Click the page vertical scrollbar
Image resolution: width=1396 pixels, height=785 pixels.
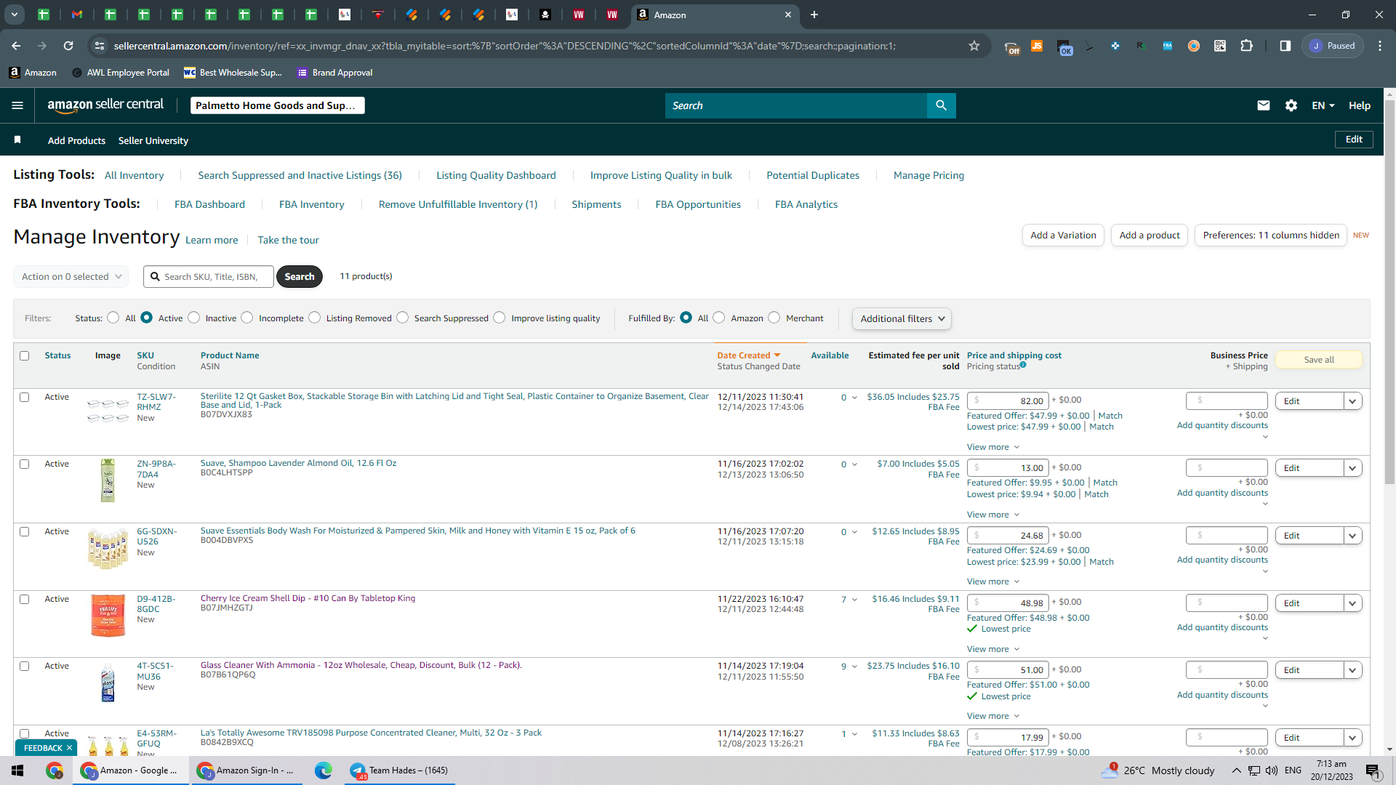[x=1389, y=291]
